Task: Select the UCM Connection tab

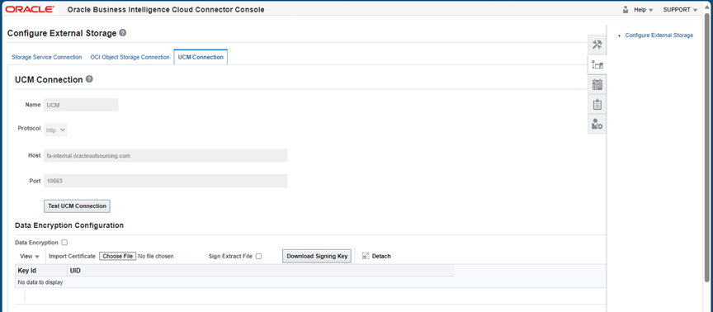Action: coord(201,57)
